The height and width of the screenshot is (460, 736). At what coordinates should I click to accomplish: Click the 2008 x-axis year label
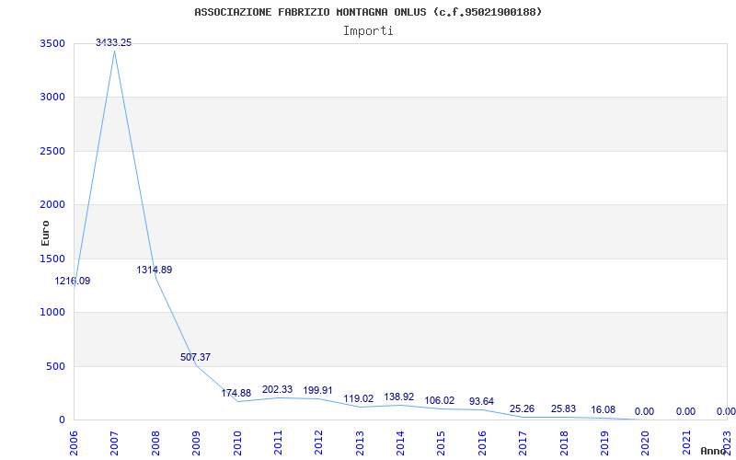pos(155,443)
